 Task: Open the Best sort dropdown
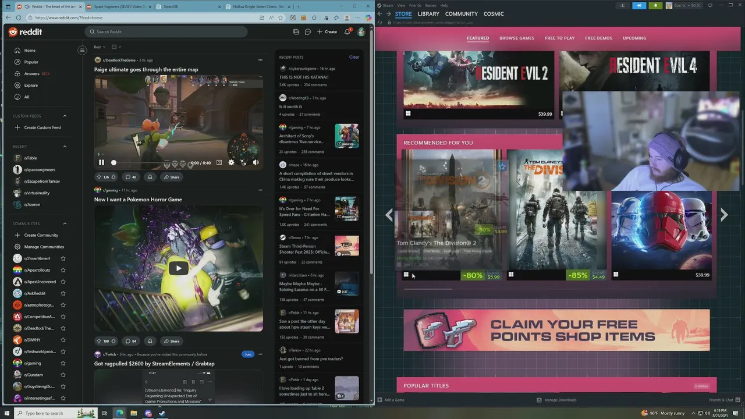[100, 47]
